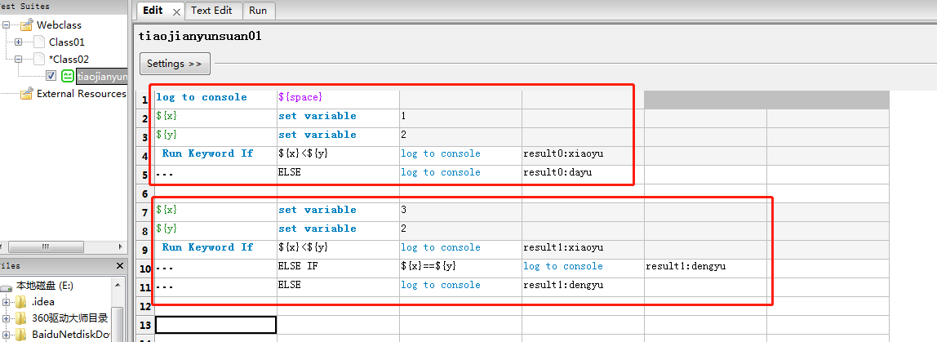Click the value 3 cell in row 7
The image size is (937, 342).
(460, 211)
